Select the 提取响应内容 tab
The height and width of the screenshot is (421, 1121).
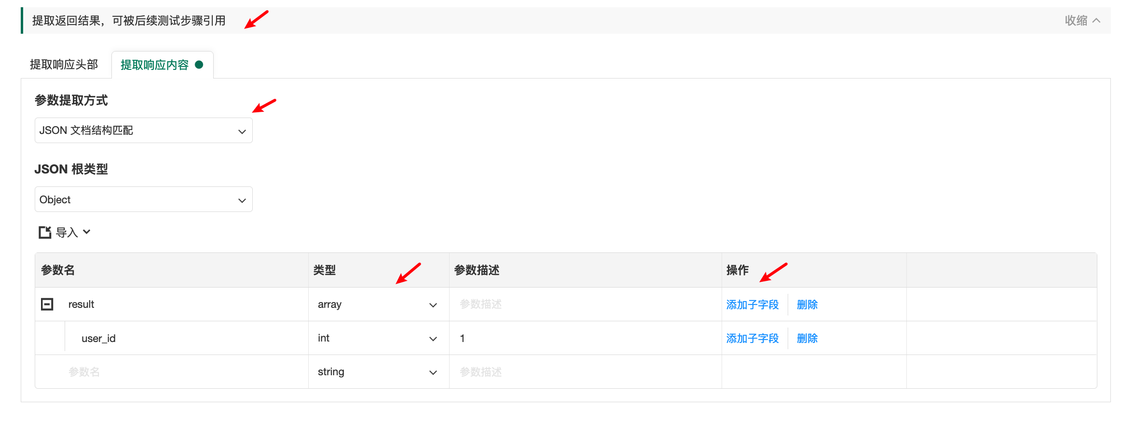click(154, 65)
